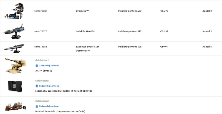Click the €69,99 price
222x114 pixels.
(164, 47)
